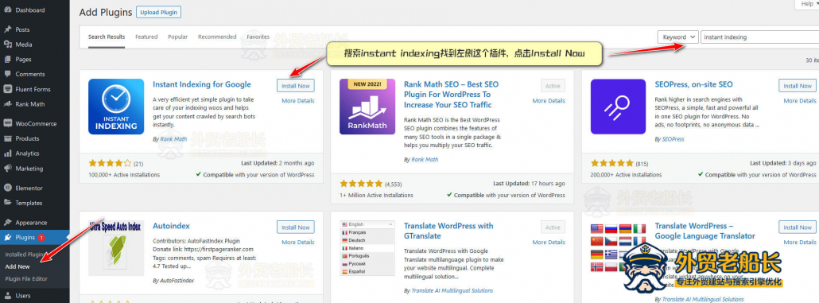Screen dimensions: 819x303
Task: Click the Media icon in sidebar
Action: pyautogui.click(x=8, y=45)
